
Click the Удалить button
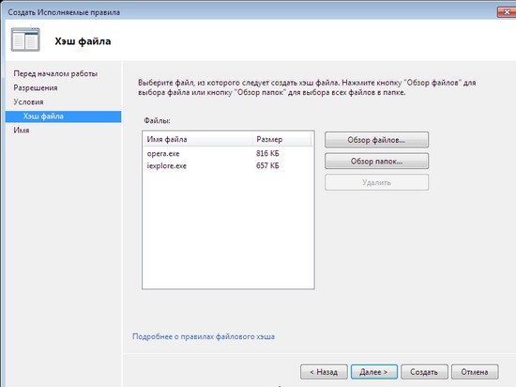[376, 182]
